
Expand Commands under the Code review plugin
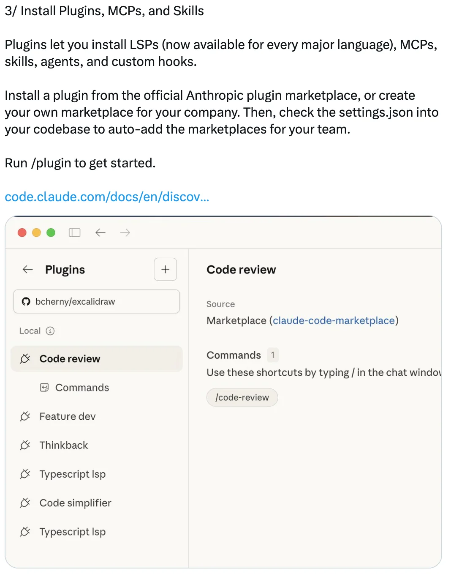pos(82,387)
